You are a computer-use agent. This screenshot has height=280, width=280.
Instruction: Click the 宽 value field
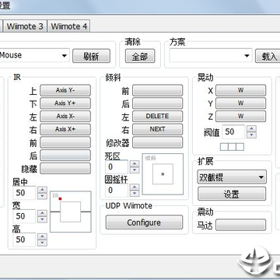pos(24,216)
